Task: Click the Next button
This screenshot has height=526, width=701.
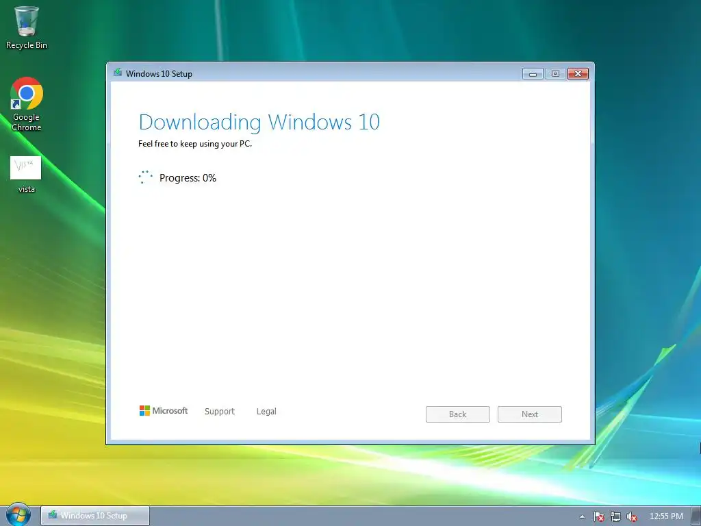Action: [x=530, y=414]
